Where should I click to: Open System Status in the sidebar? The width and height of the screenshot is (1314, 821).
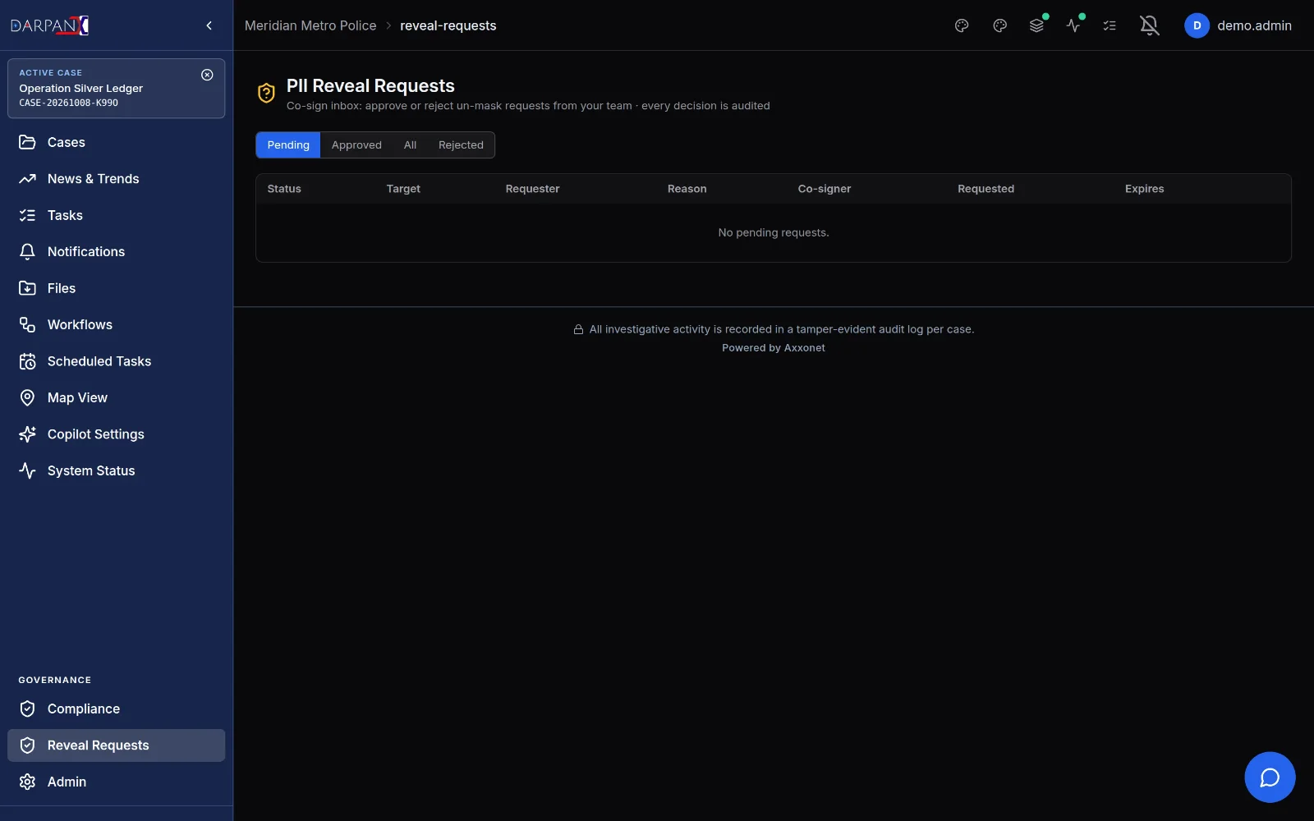[x=116, y=471]
